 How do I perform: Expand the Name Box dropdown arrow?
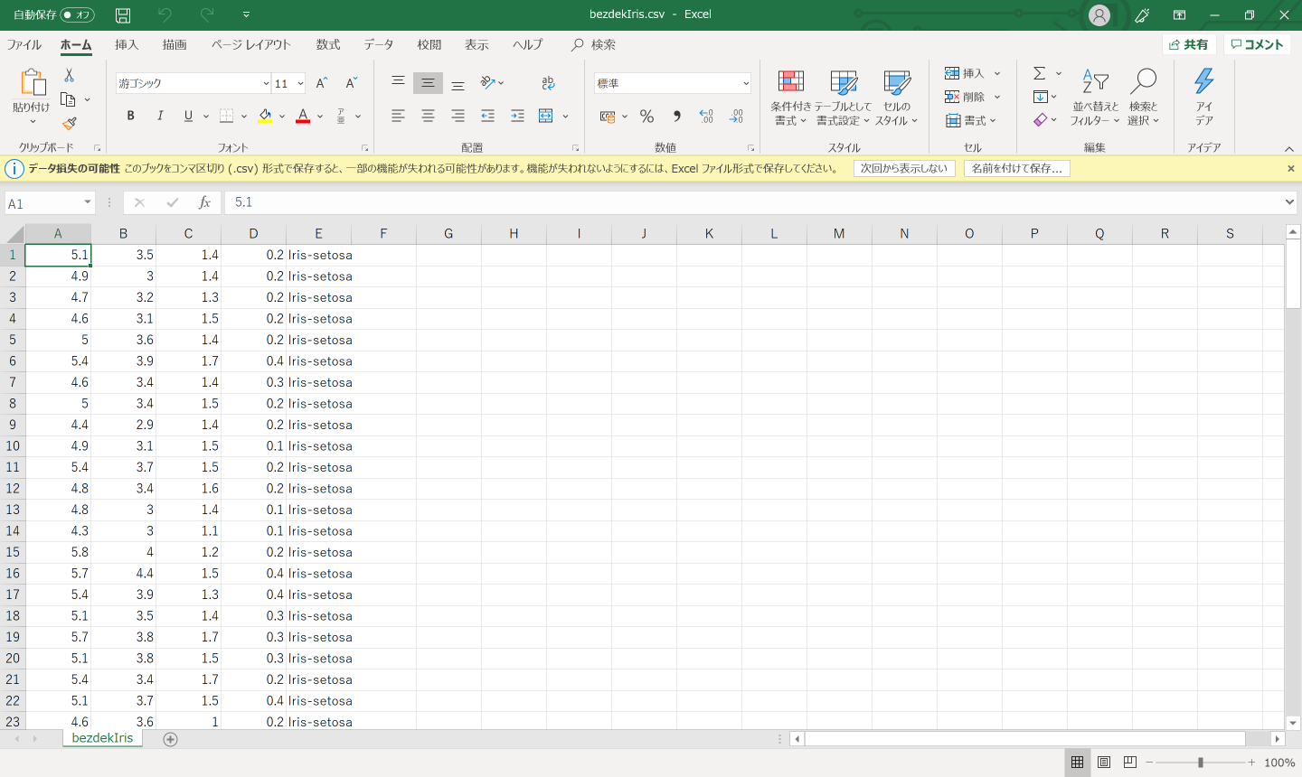click(x=88, y=202)
